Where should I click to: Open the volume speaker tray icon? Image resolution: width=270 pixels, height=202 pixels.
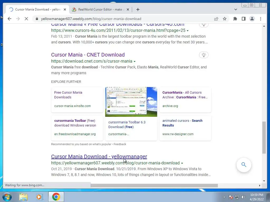pos(243,197)
